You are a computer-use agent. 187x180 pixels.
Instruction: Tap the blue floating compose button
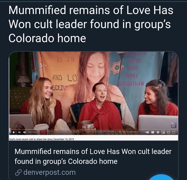point(161,177)
